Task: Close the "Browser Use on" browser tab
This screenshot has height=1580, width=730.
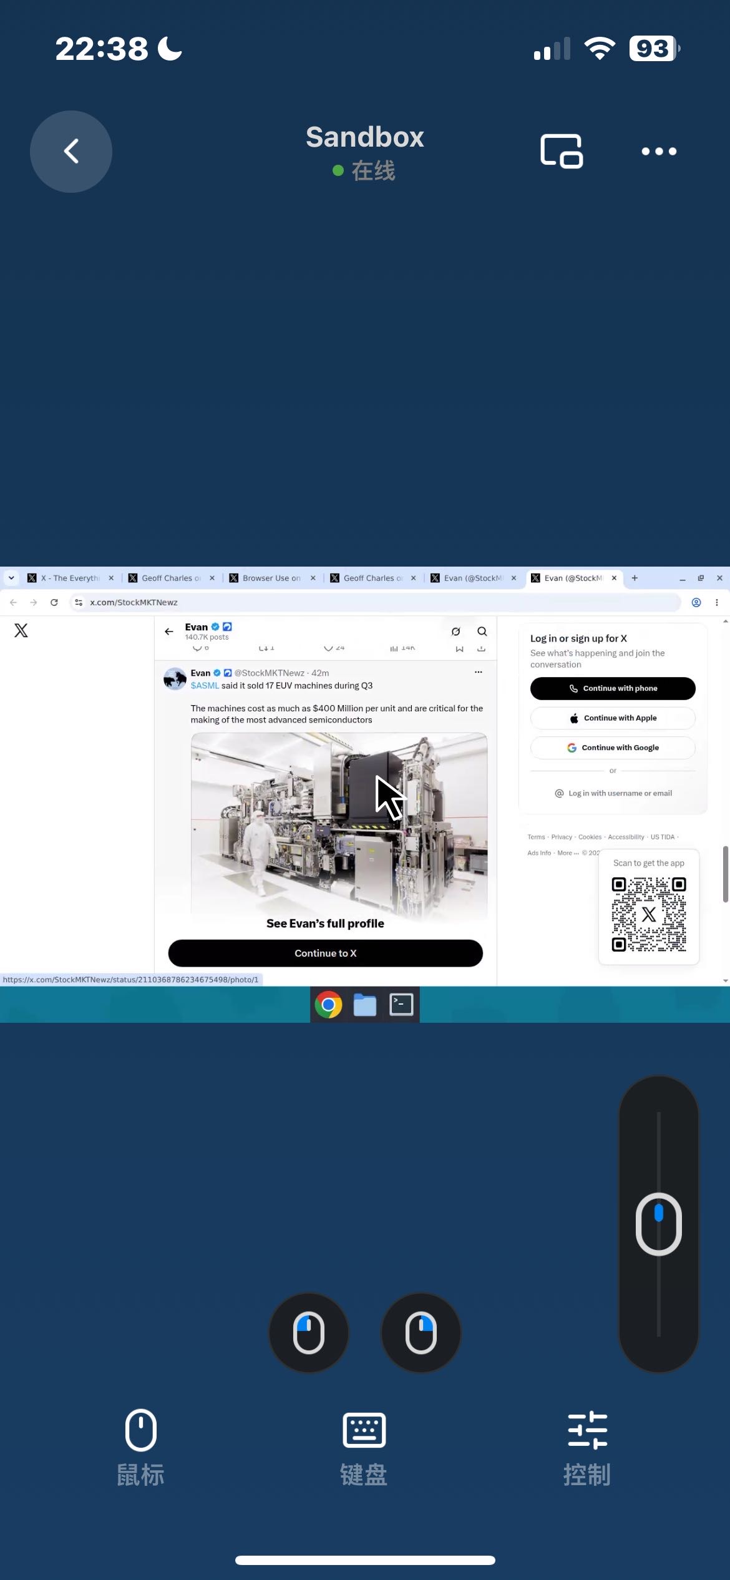Action: 313,578
